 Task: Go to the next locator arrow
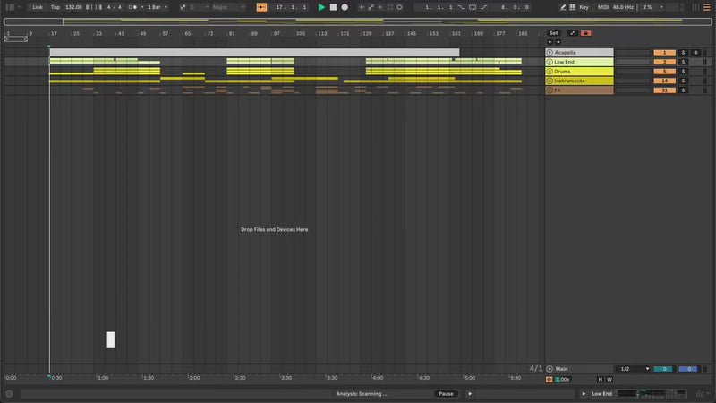tap(558, 42)
